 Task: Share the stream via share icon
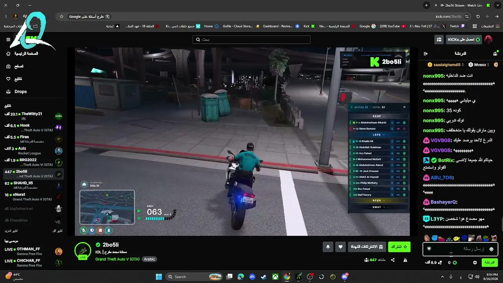click(x=393, y=260)
